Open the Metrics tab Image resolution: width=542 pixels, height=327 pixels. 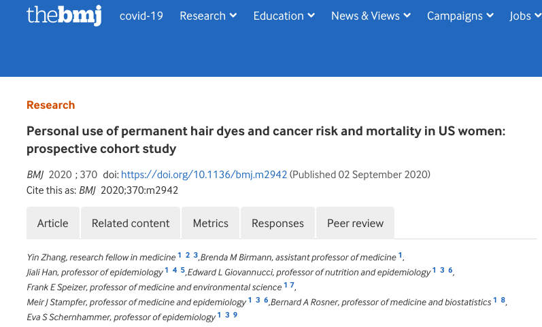click(x=211, y=223)
